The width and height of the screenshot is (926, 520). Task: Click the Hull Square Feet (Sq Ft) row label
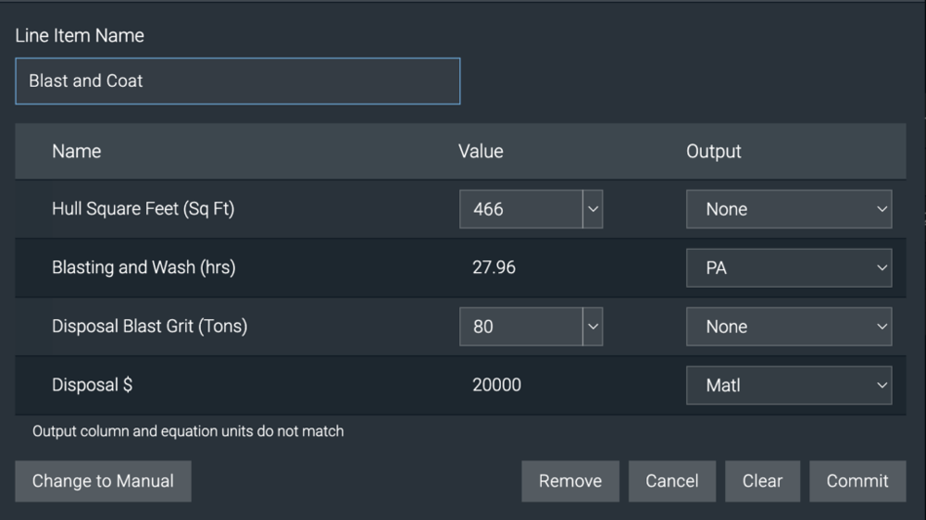point(144,209)
